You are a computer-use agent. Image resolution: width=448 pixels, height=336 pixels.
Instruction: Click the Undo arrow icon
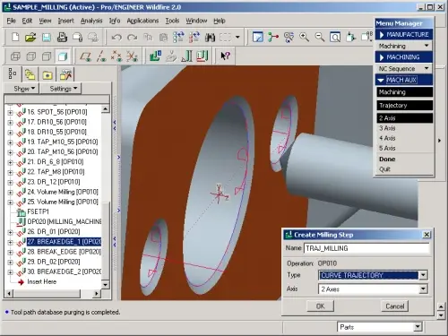click(x=116, y=38)
